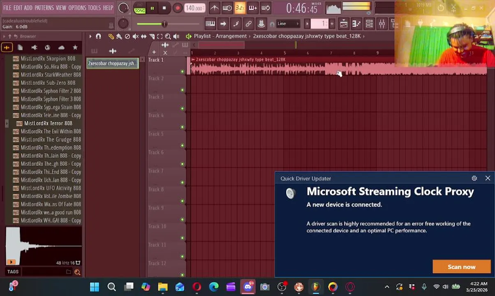Enable wait for input before recording
The width and height of the screenshot is (495, 296).
click(227, 8)
